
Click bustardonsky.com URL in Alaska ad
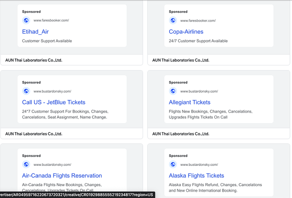199,164
